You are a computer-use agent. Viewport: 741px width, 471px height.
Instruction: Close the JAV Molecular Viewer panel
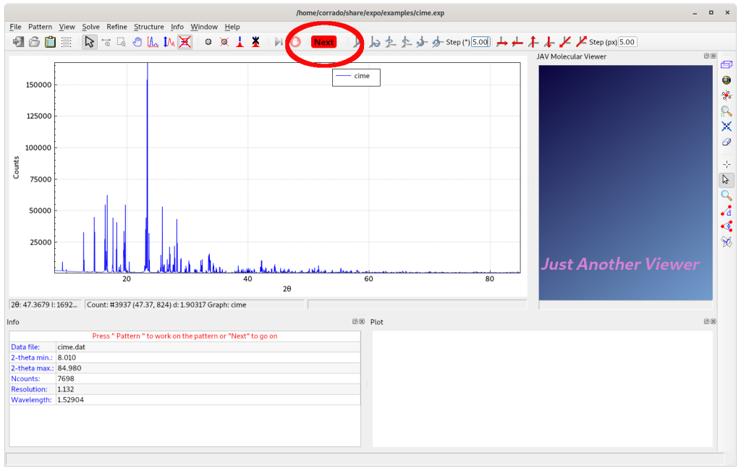tap(713, 56)
